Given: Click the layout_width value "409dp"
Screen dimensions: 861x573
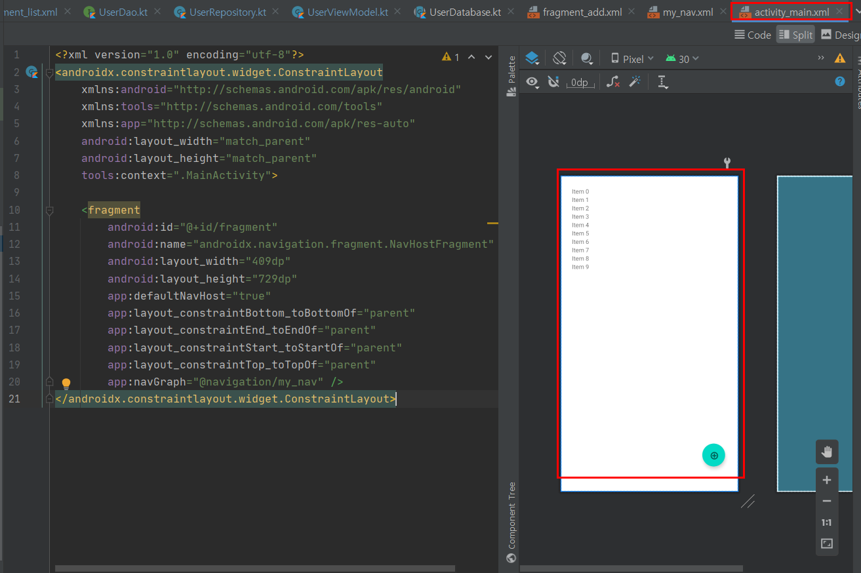Looking at the screenshot, I should coord(268,261).
